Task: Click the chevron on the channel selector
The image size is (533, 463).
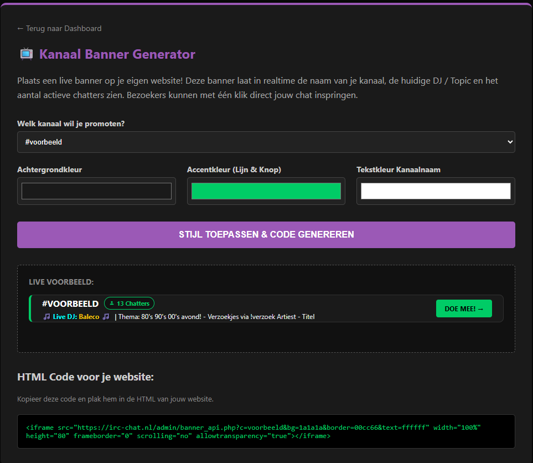Action: point(510,142)
